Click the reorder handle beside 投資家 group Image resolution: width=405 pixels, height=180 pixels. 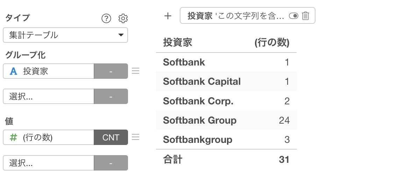tap(135, 71)
